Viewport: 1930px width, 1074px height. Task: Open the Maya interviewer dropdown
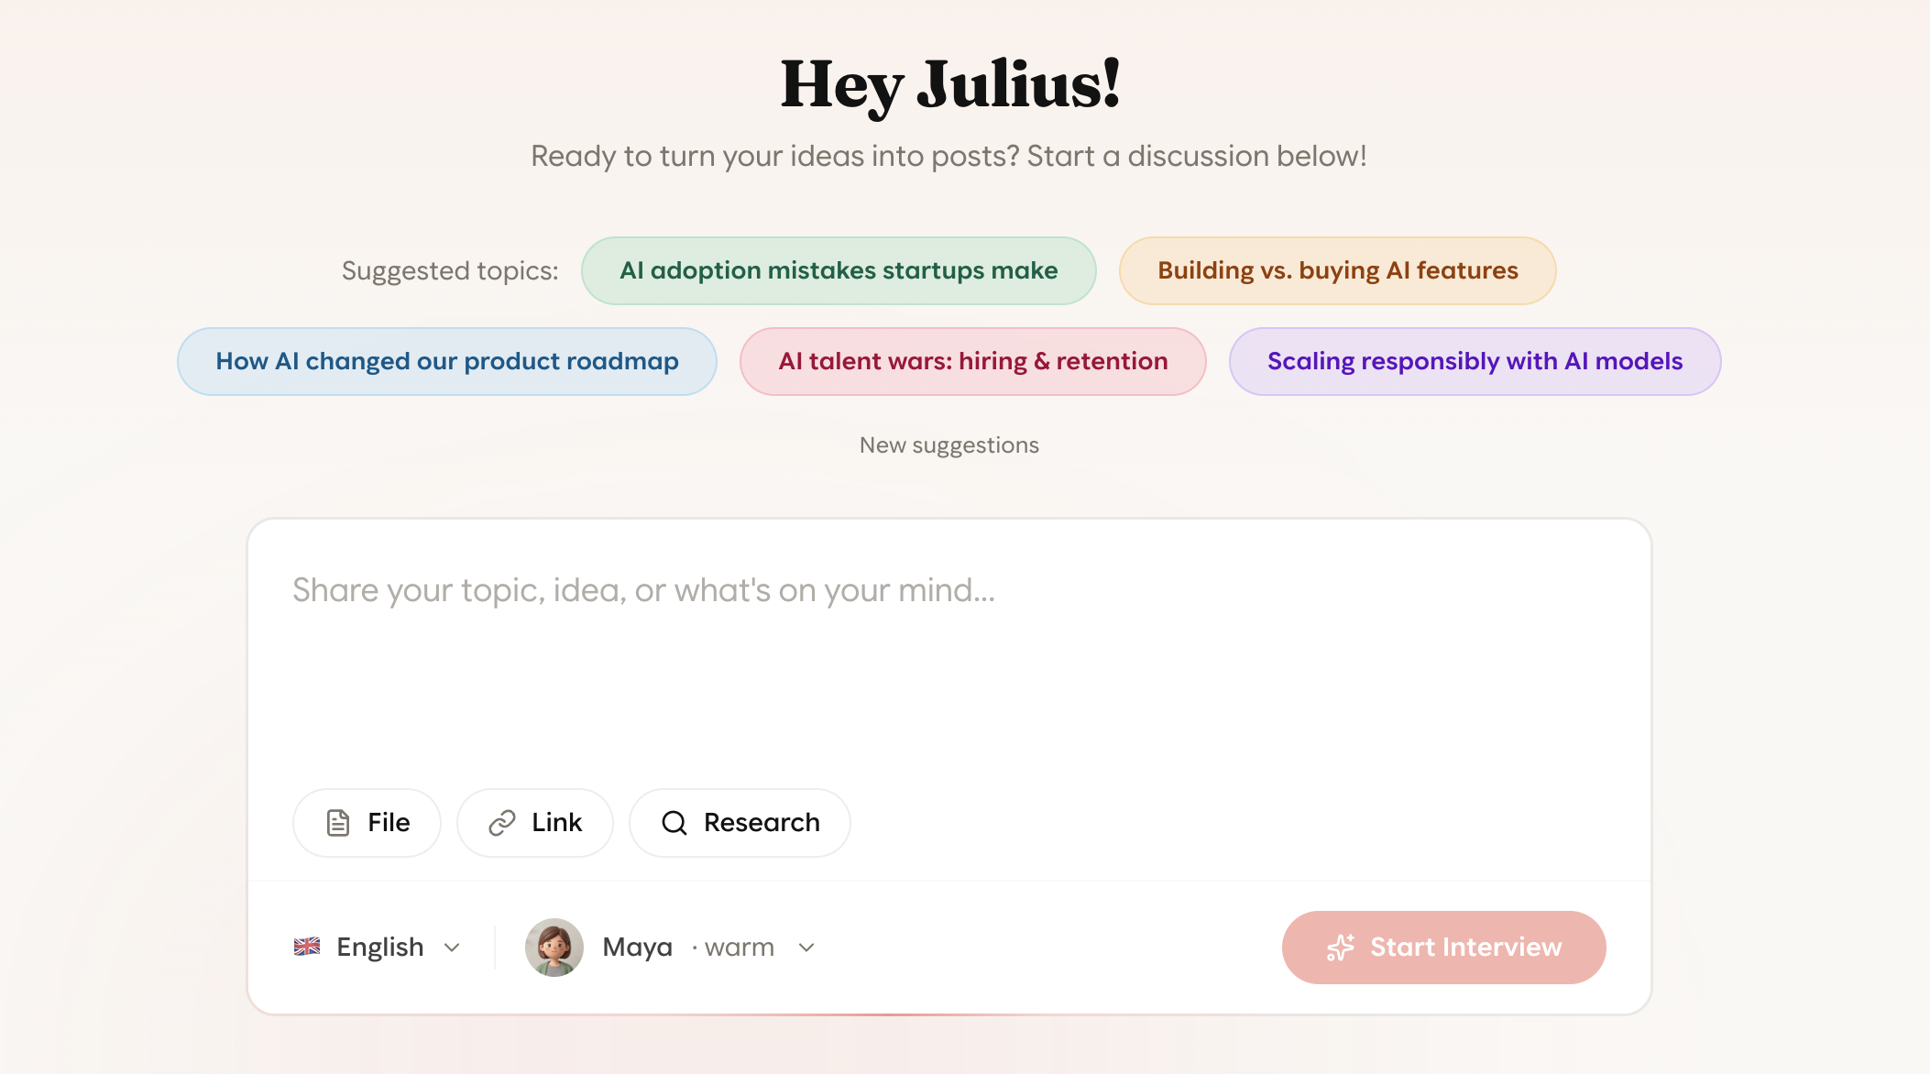670,948
